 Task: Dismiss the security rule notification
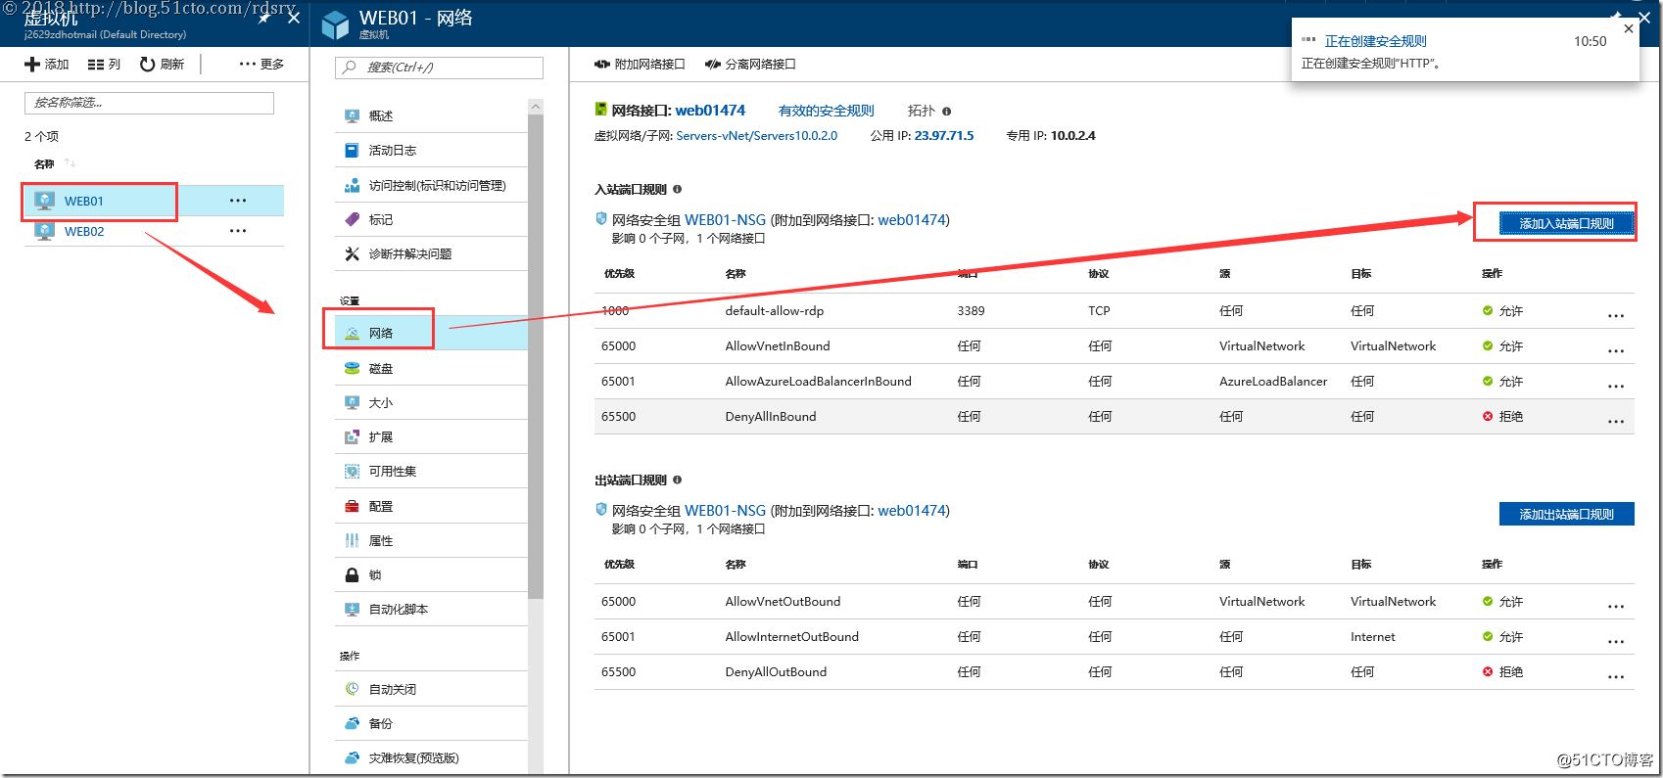pyautogui.click(x=1629, y=28)
